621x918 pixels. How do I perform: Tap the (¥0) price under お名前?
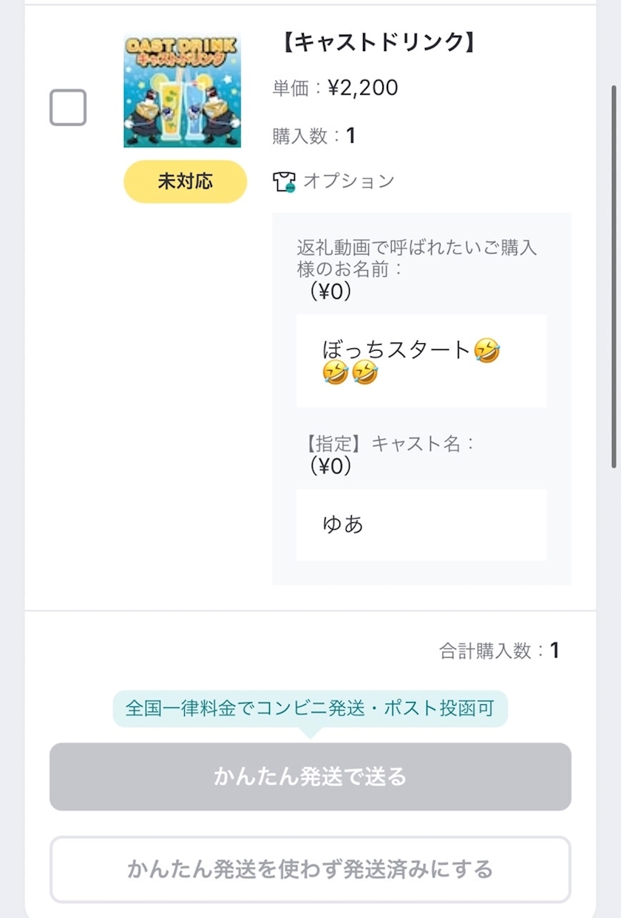click(x=330, y=292)
